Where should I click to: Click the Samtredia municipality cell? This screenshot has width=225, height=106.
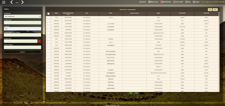pyautogui.click(x=182, y=79)
